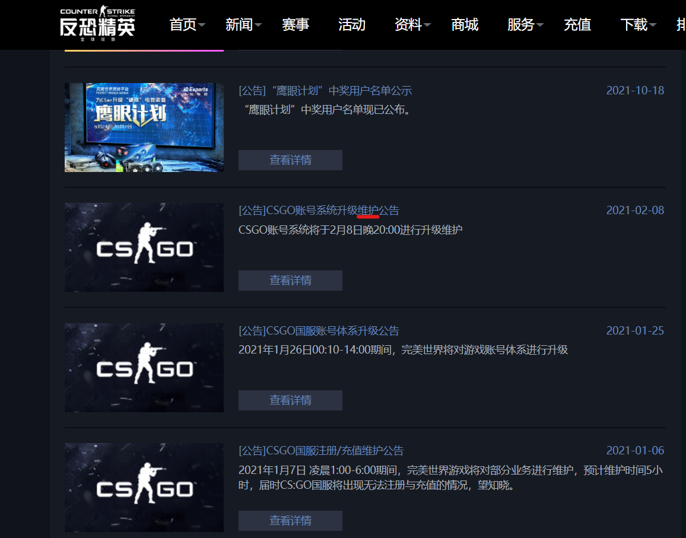Open CSGO国服注册/充值维护公告 link

tap(321, 451)
